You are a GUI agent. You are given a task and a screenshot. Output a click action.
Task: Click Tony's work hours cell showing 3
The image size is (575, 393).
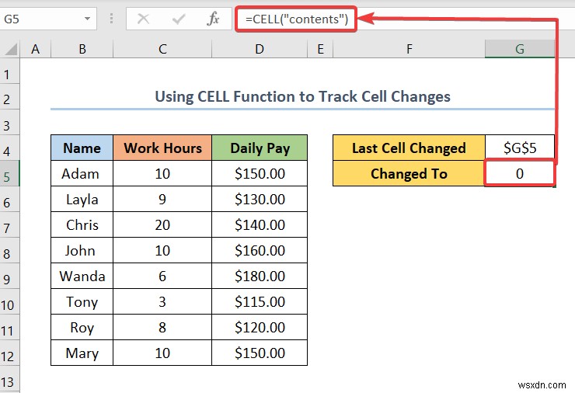click(x=162, y=301)
